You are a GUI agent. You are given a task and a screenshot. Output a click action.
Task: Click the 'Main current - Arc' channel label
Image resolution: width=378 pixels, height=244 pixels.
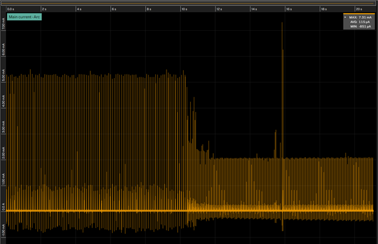(24, 17)
